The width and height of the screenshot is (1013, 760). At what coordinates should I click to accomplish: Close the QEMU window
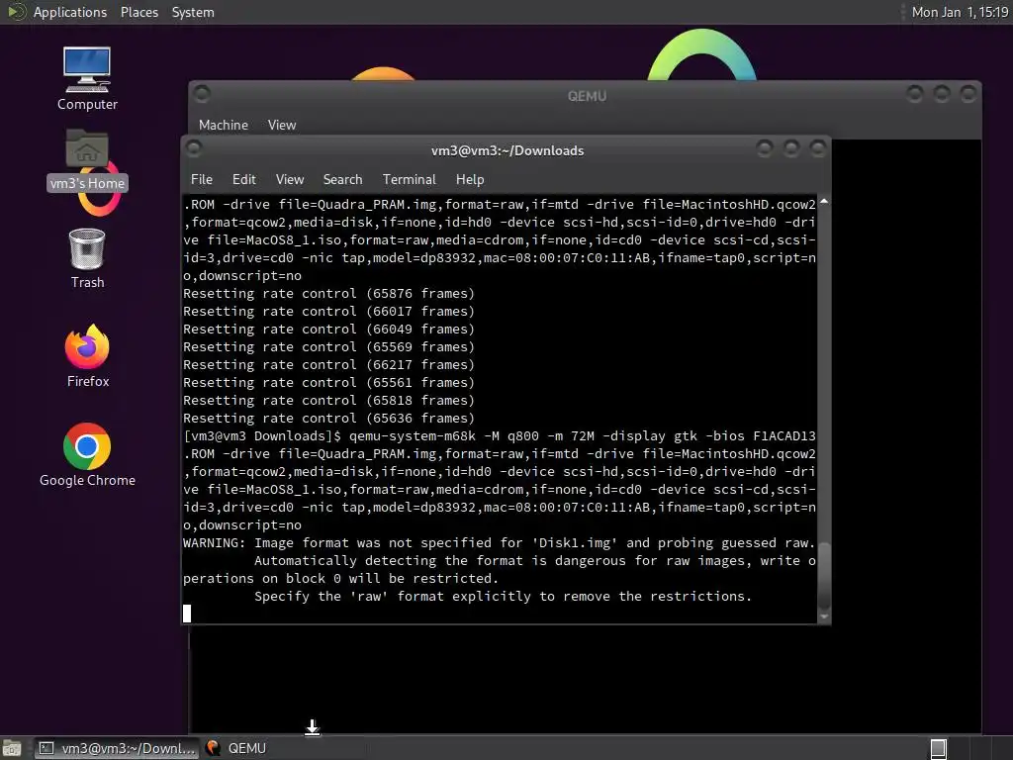pyautogui.click(x=967, y=94)
